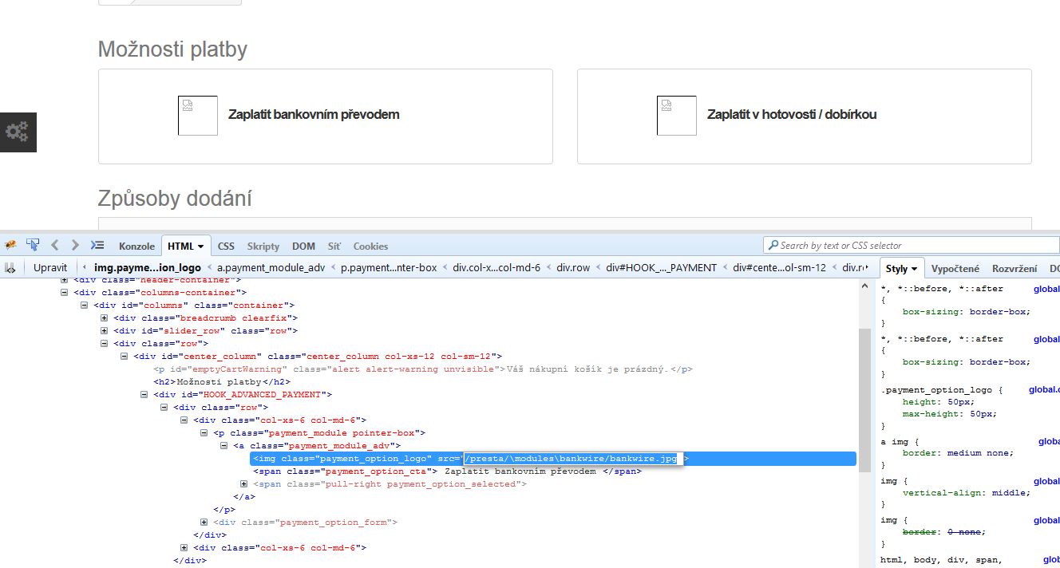
Task: Click the .payment_option_logo selector text
Action: (x=936, y=390)
